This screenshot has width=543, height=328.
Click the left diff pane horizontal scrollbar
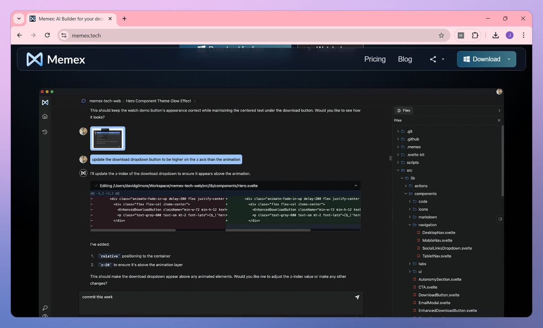pyautogui.click(x=133, y=230)
